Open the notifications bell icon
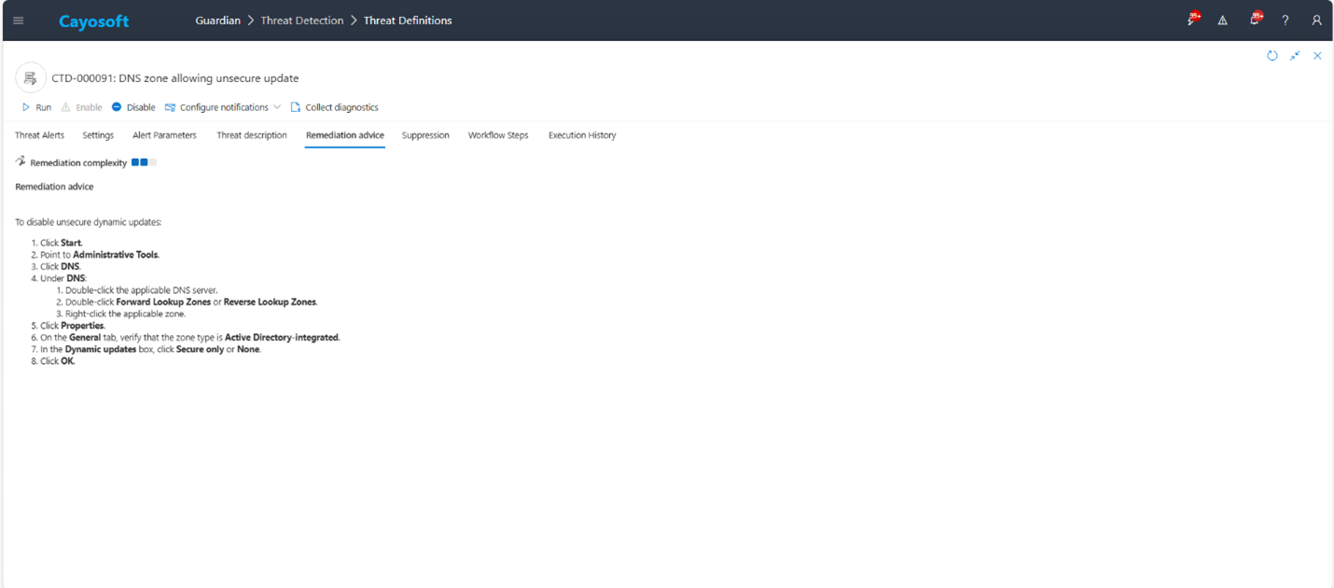The image size is (1334, 588). pos(1255,20)
